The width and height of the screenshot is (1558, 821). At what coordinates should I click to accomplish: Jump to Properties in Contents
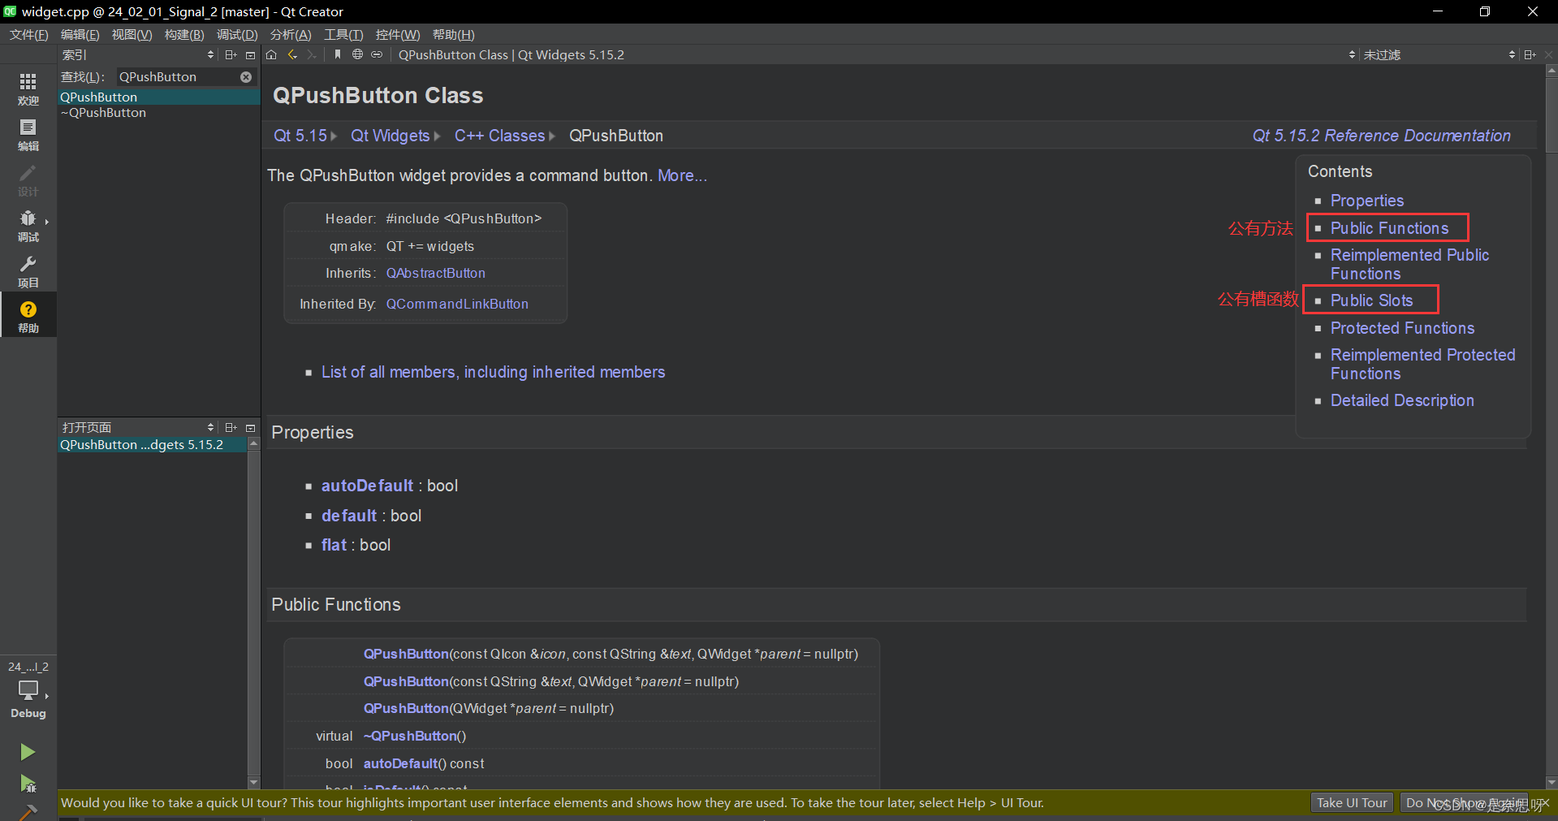click(x=1366, y=201)
